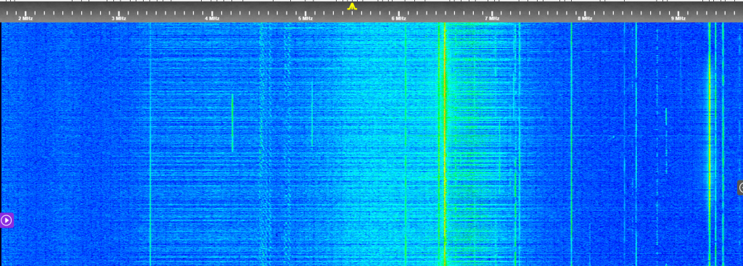Click the purple play button on left edge
This screenshot has height=266, width=743.
pyautogui.click(x=6, y=220)
